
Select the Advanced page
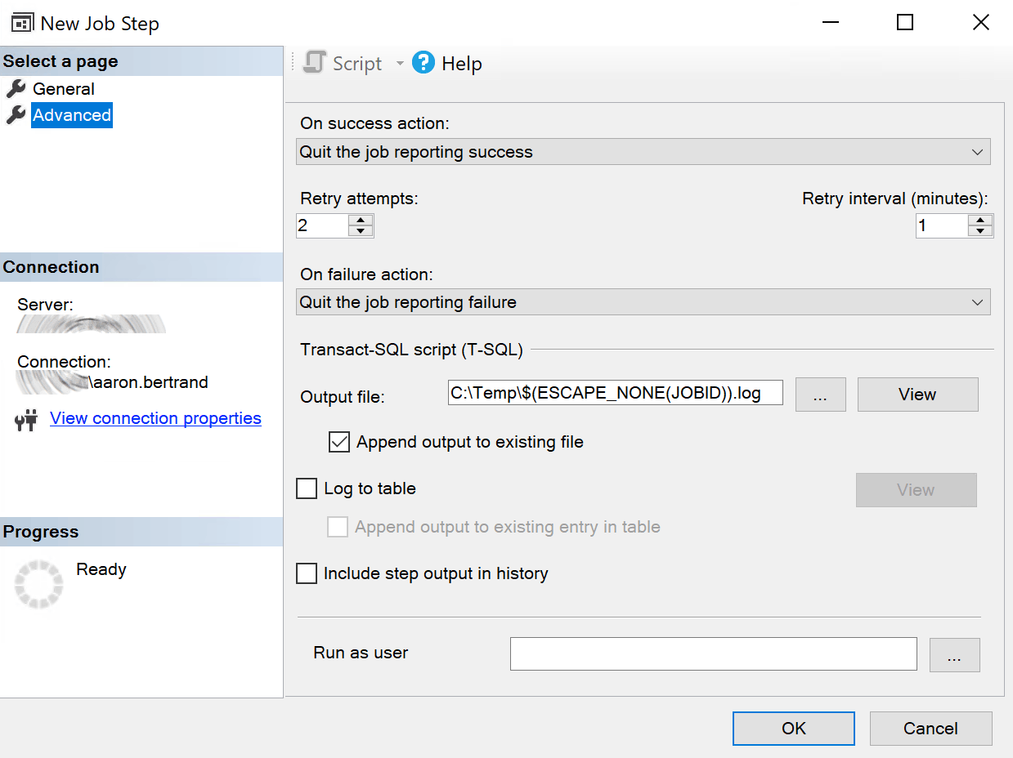72,115
